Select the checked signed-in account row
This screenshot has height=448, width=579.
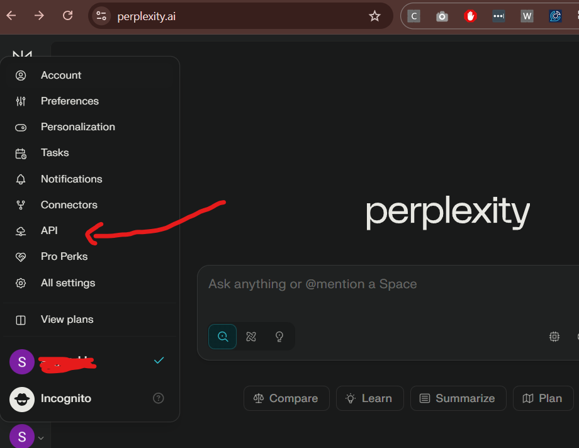coord(90,362)
